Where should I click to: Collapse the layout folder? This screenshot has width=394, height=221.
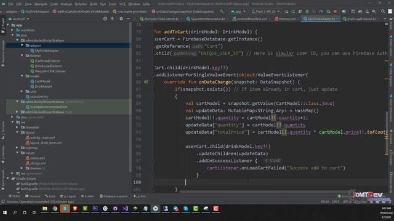point(17,133)
